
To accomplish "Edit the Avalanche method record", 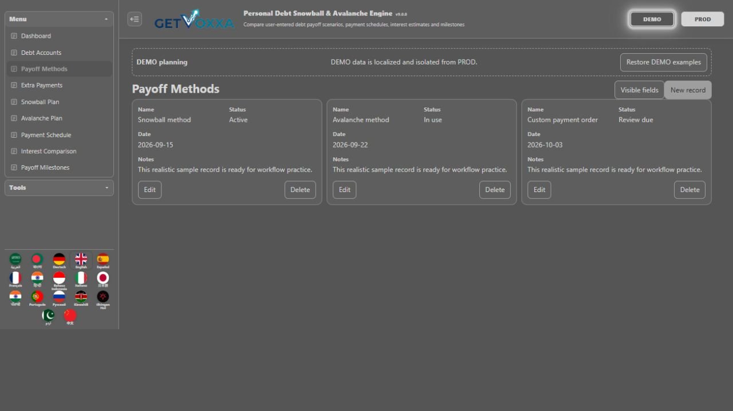I will (344, 190).
